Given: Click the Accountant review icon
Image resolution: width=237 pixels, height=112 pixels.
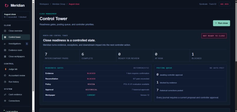Looking at the screenshot, I should coord(5,76).
